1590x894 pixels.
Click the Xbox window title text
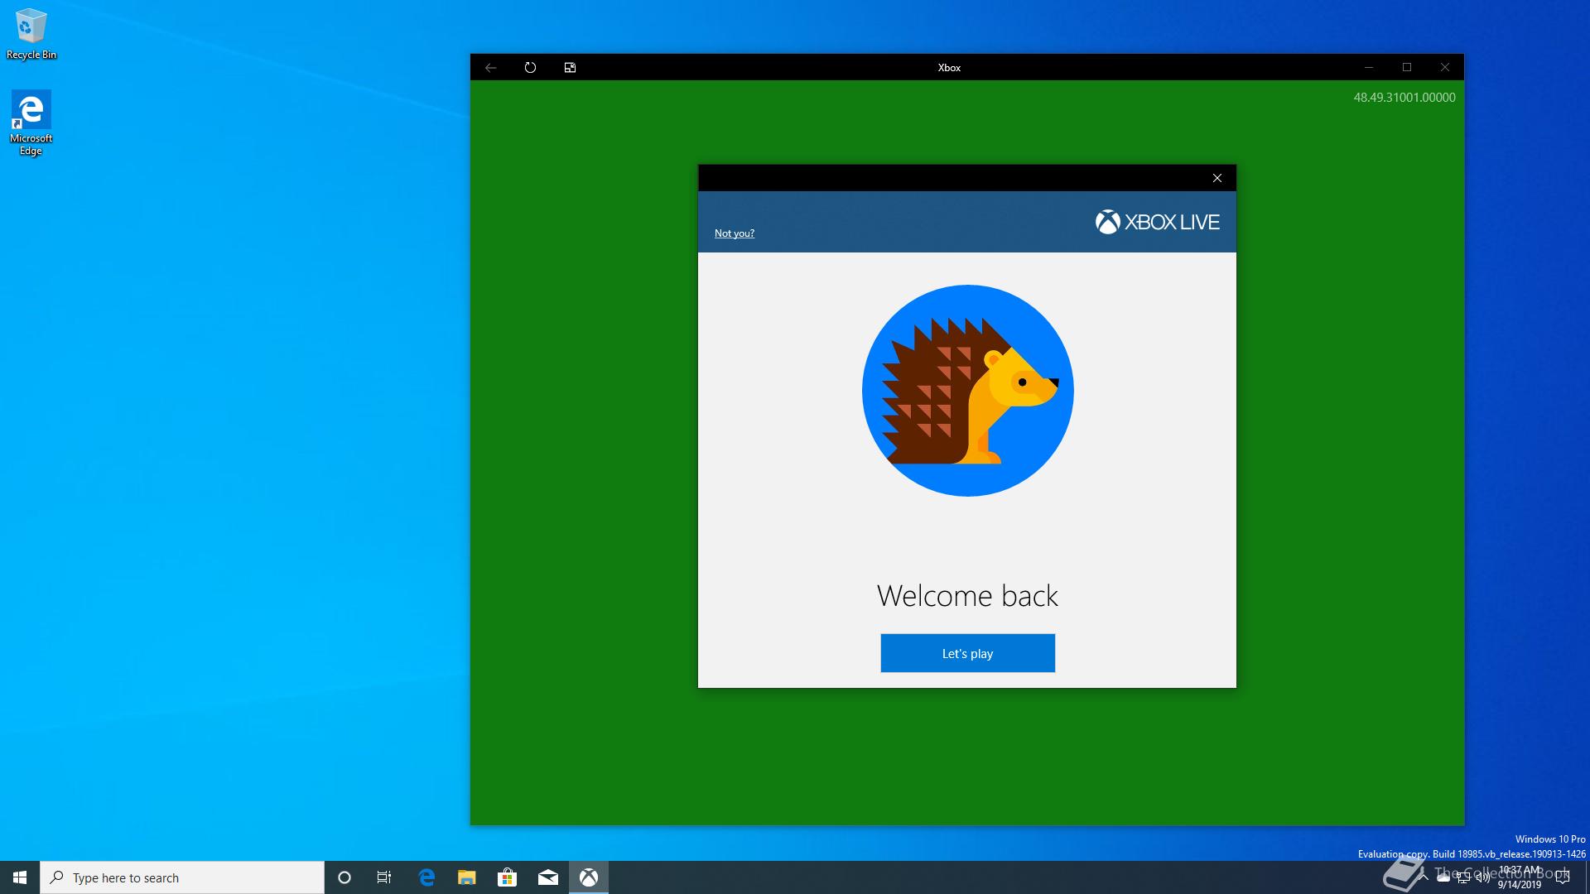click(949, 68)
